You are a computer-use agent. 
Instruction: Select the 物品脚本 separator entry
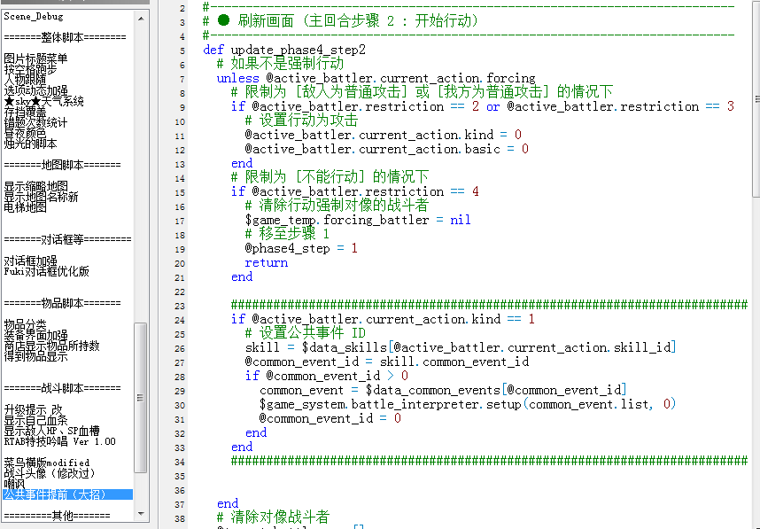pos(63,304)
